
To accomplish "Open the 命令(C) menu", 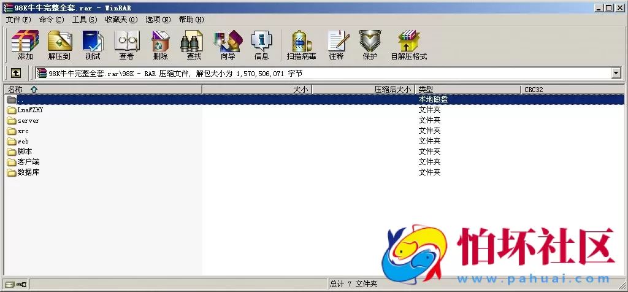I will [x=52, y=20].
